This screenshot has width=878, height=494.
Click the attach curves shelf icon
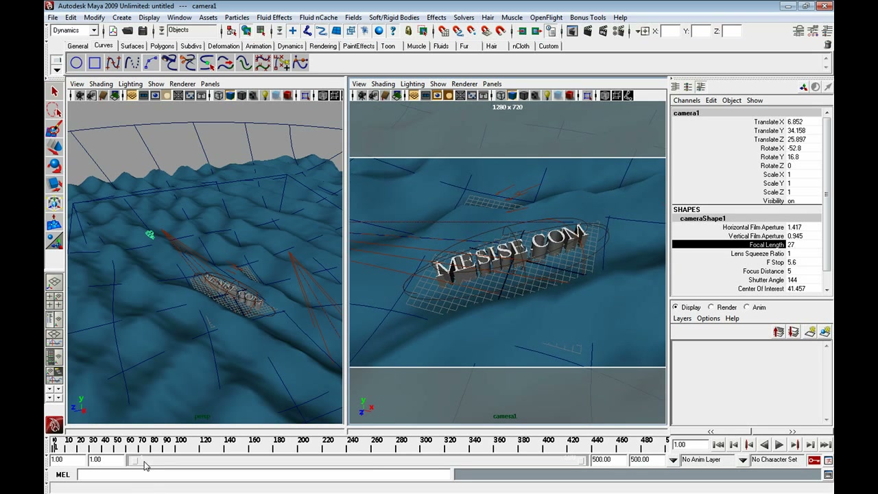[x=169, y=63]
